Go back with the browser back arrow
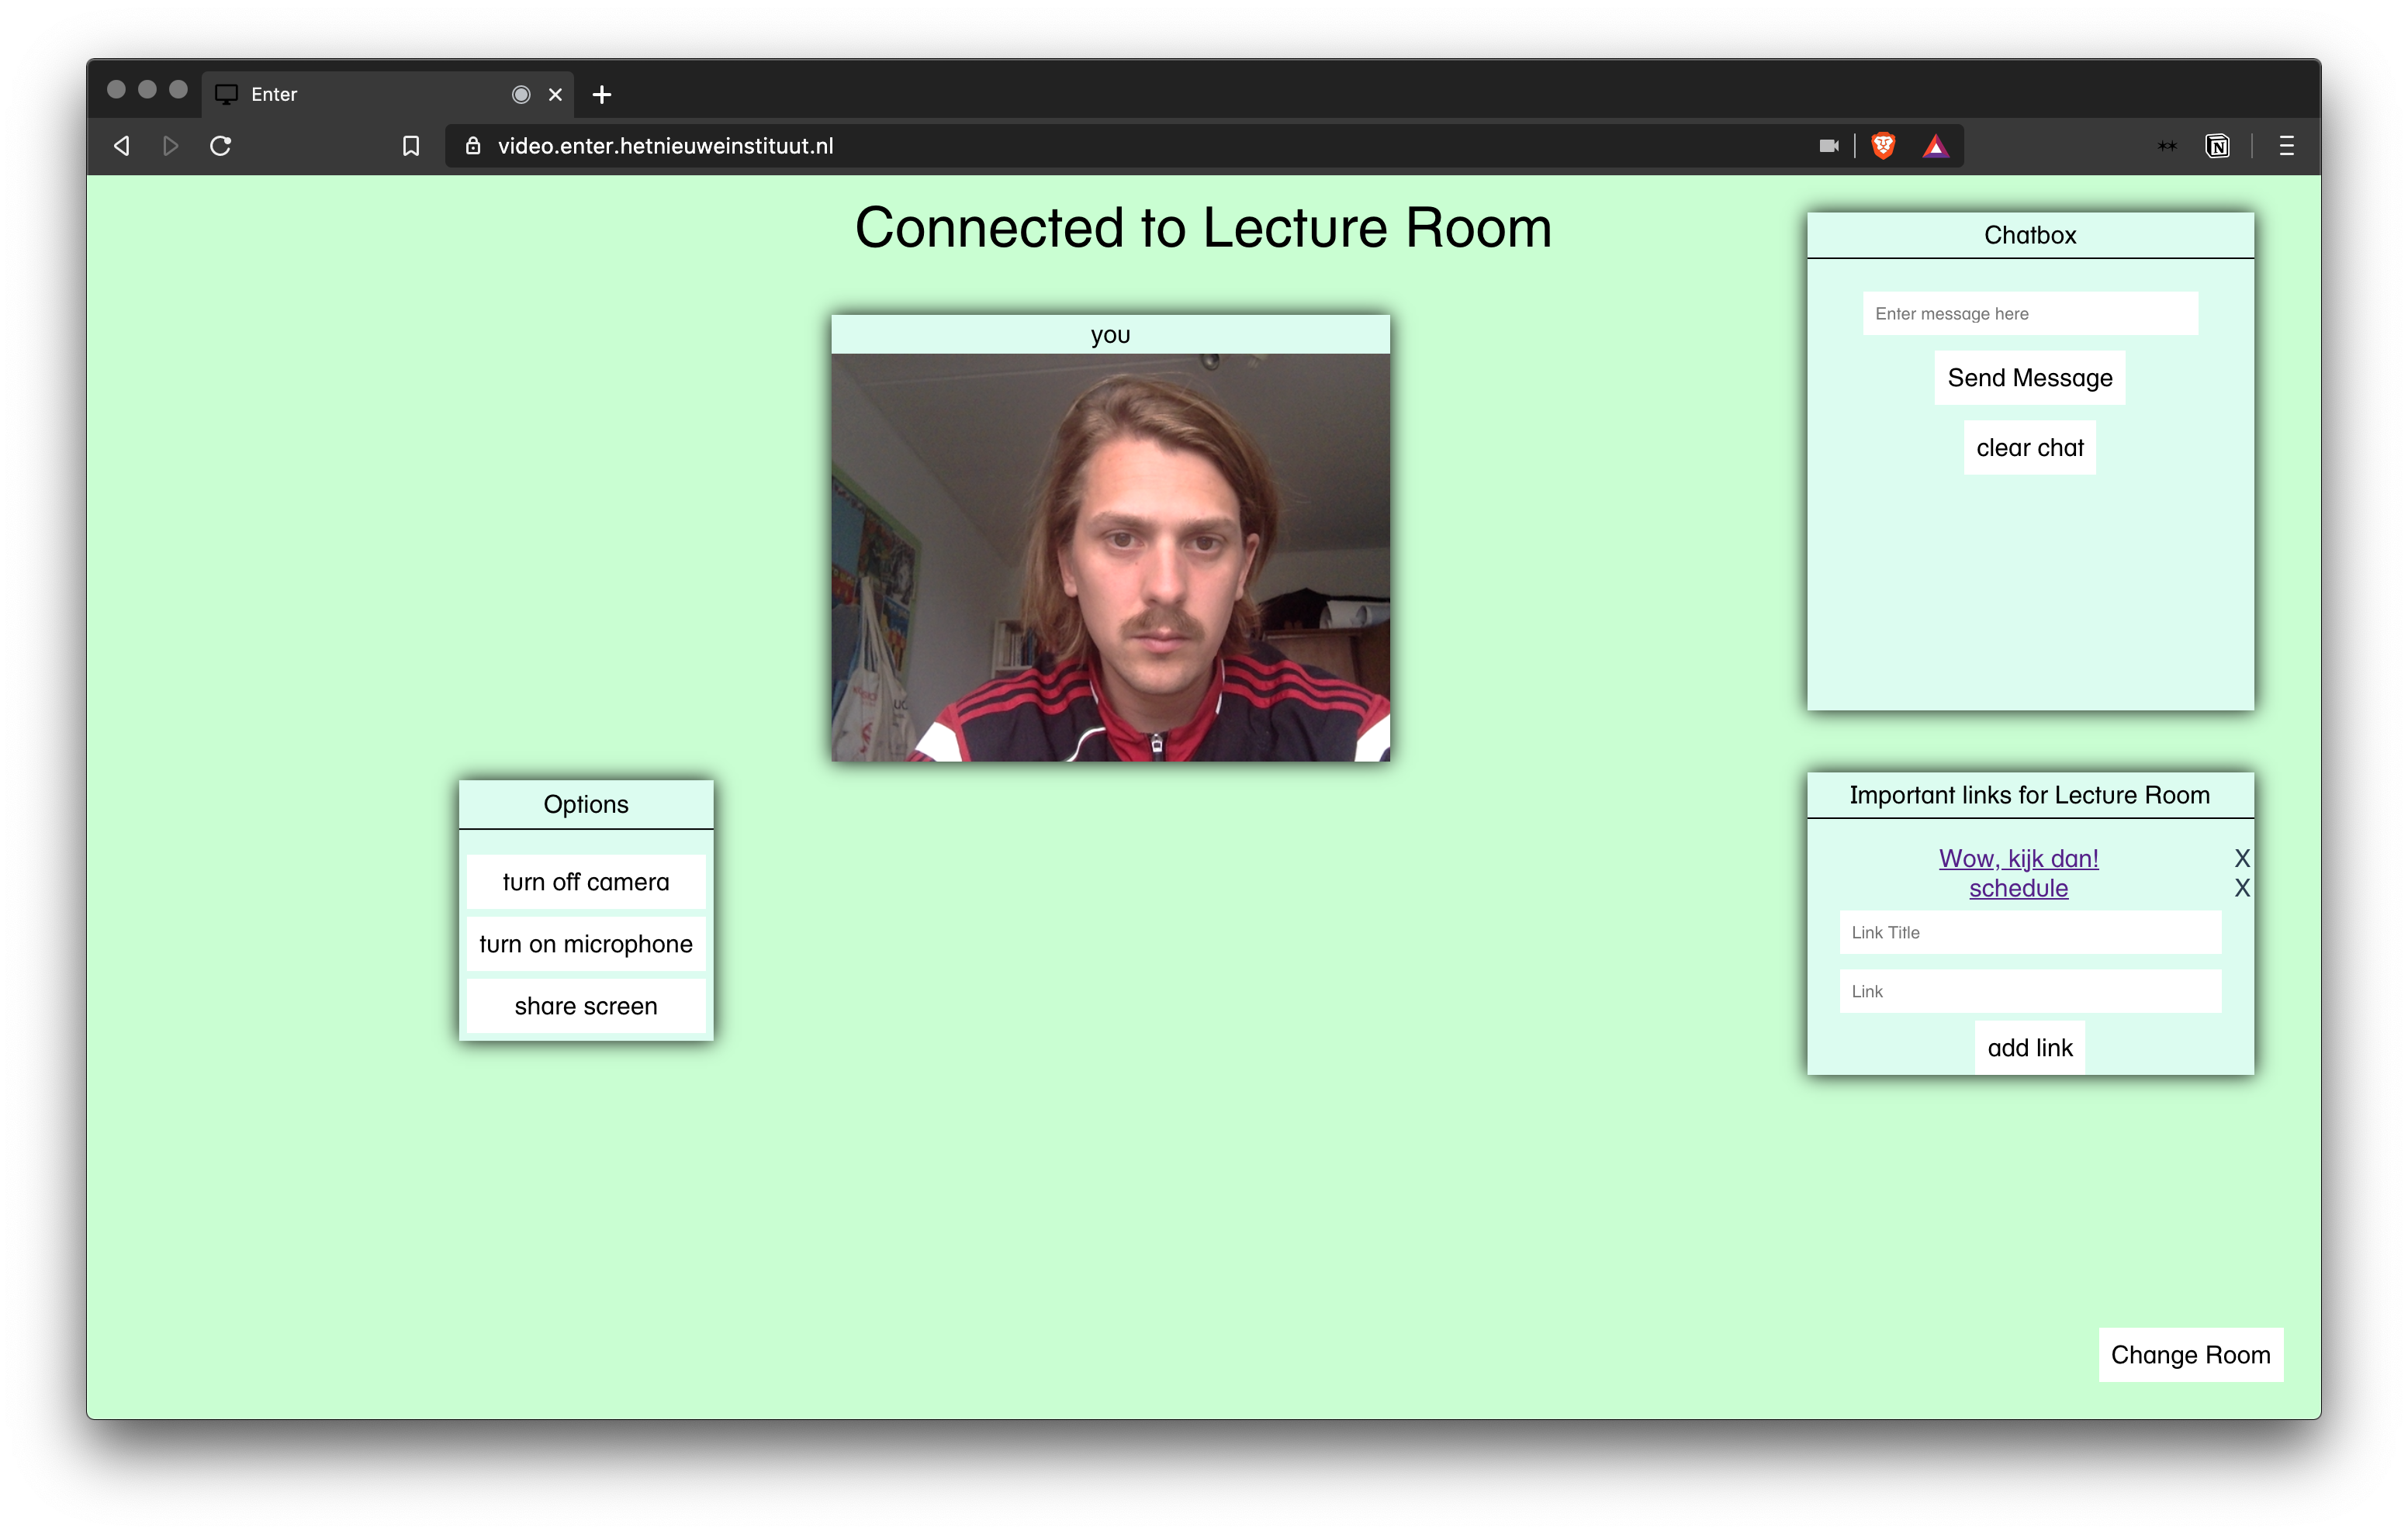This screenshot has width=2408, height=1534. [x=122, y=146]
